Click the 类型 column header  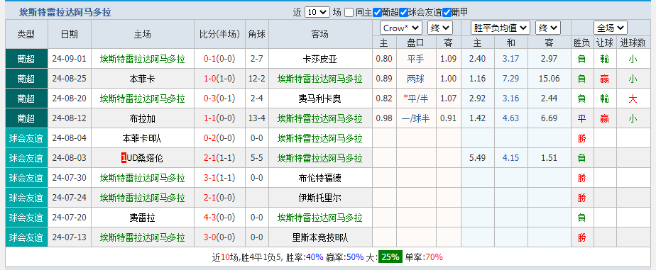26,34
